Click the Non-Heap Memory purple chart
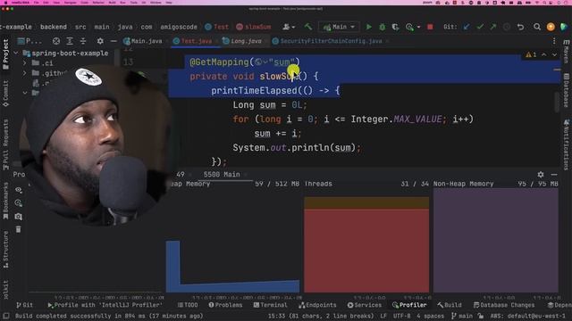Image resolution: width=572 pixels, height=321 pixels. point(495,240)
